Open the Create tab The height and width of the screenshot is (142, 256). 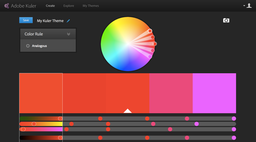click(50, 6)
